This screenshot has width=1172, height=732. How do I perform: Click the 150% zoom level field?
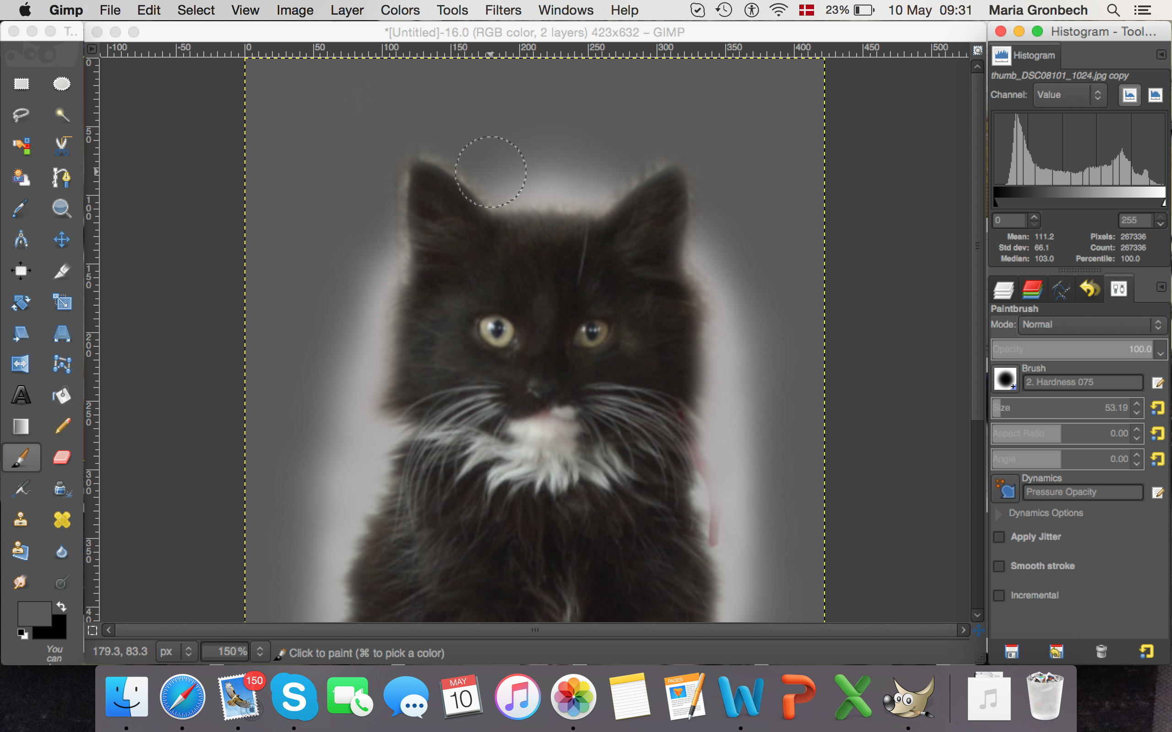pos(225,651)
